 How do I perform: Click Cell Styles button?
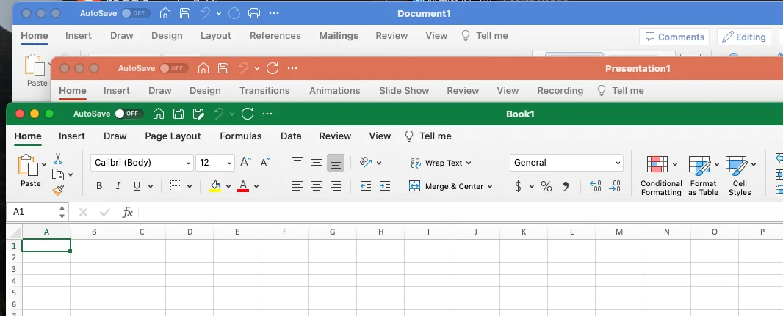740,175
